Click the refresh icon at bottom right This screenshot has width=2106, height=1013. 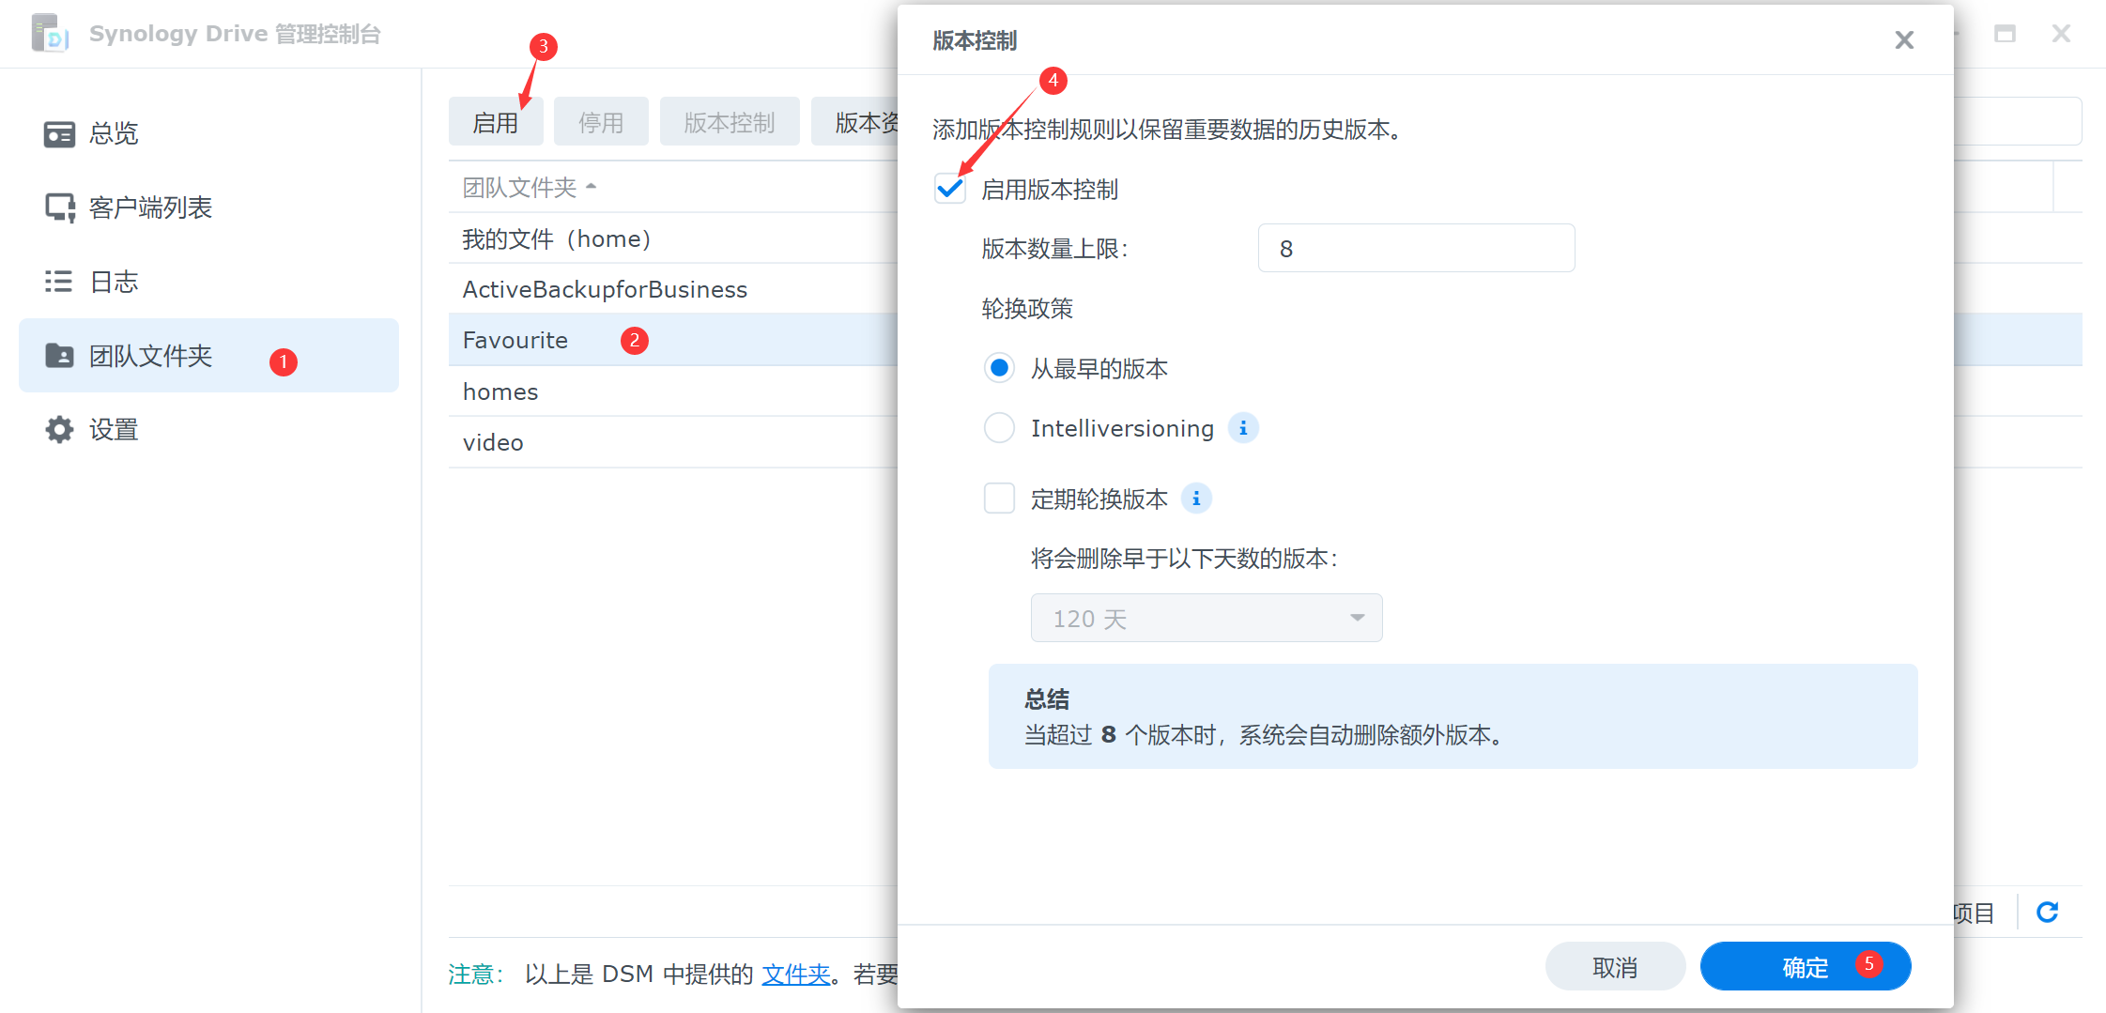point(2047,912)
